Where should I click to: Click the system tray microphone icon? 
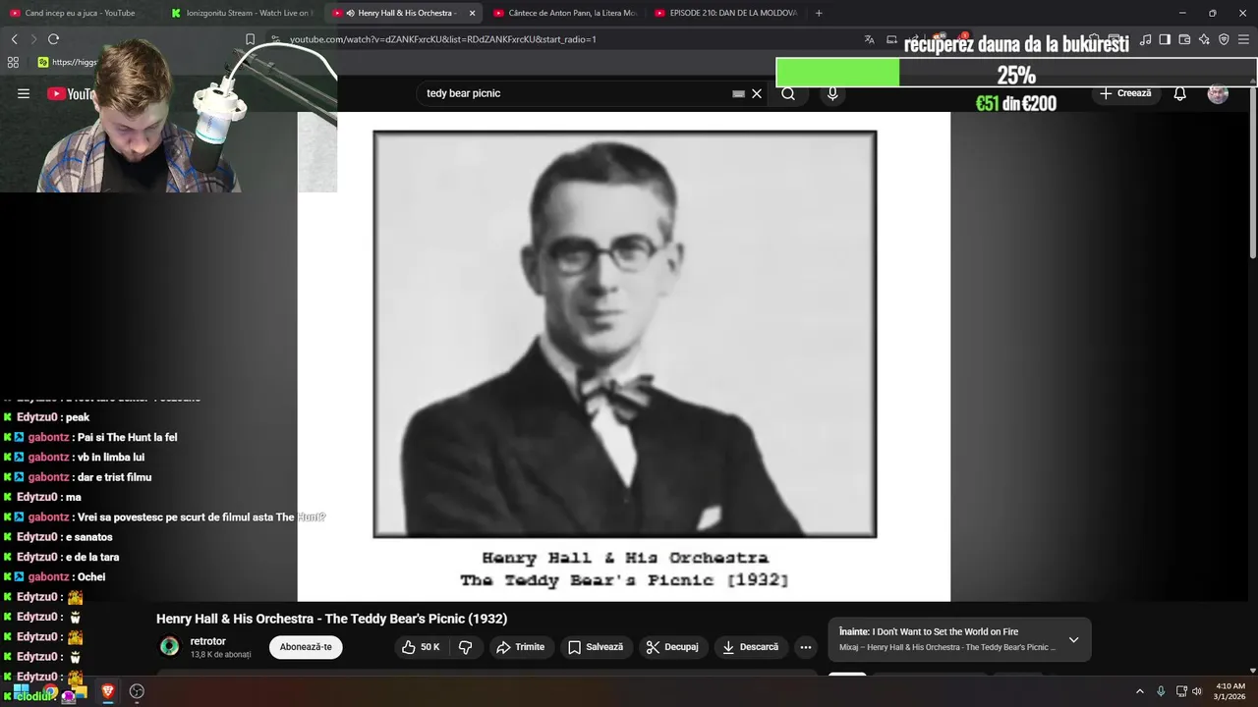coord(1161,691)
